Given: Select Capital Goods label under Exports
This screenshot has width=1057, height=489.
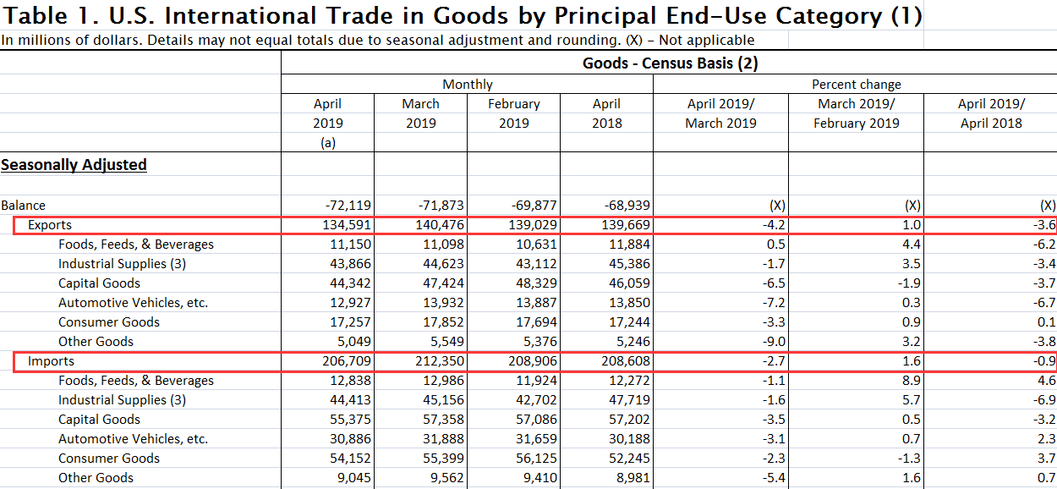Looking at the screenshot, I should [x=99, y=283].
